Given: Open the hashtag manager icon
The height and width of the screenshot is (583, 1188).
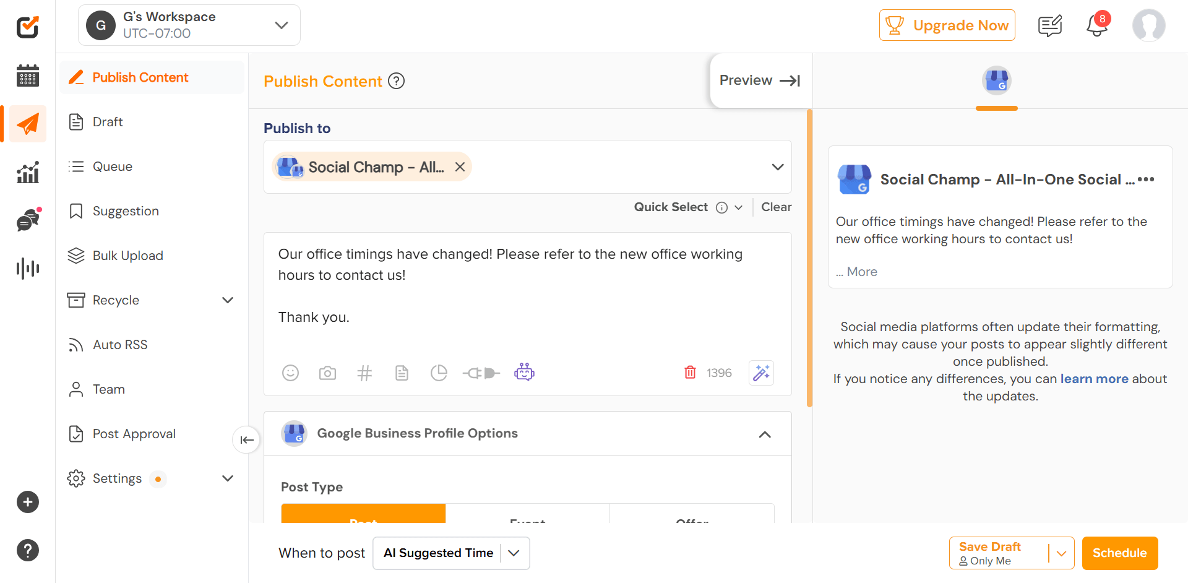Looking at the screenshot, I should (x=364, y=373).
